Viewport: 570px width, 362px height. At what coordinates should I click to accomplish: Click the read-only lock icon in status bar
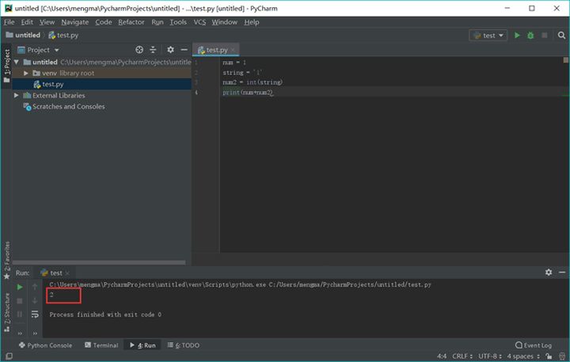pos(549,356)
